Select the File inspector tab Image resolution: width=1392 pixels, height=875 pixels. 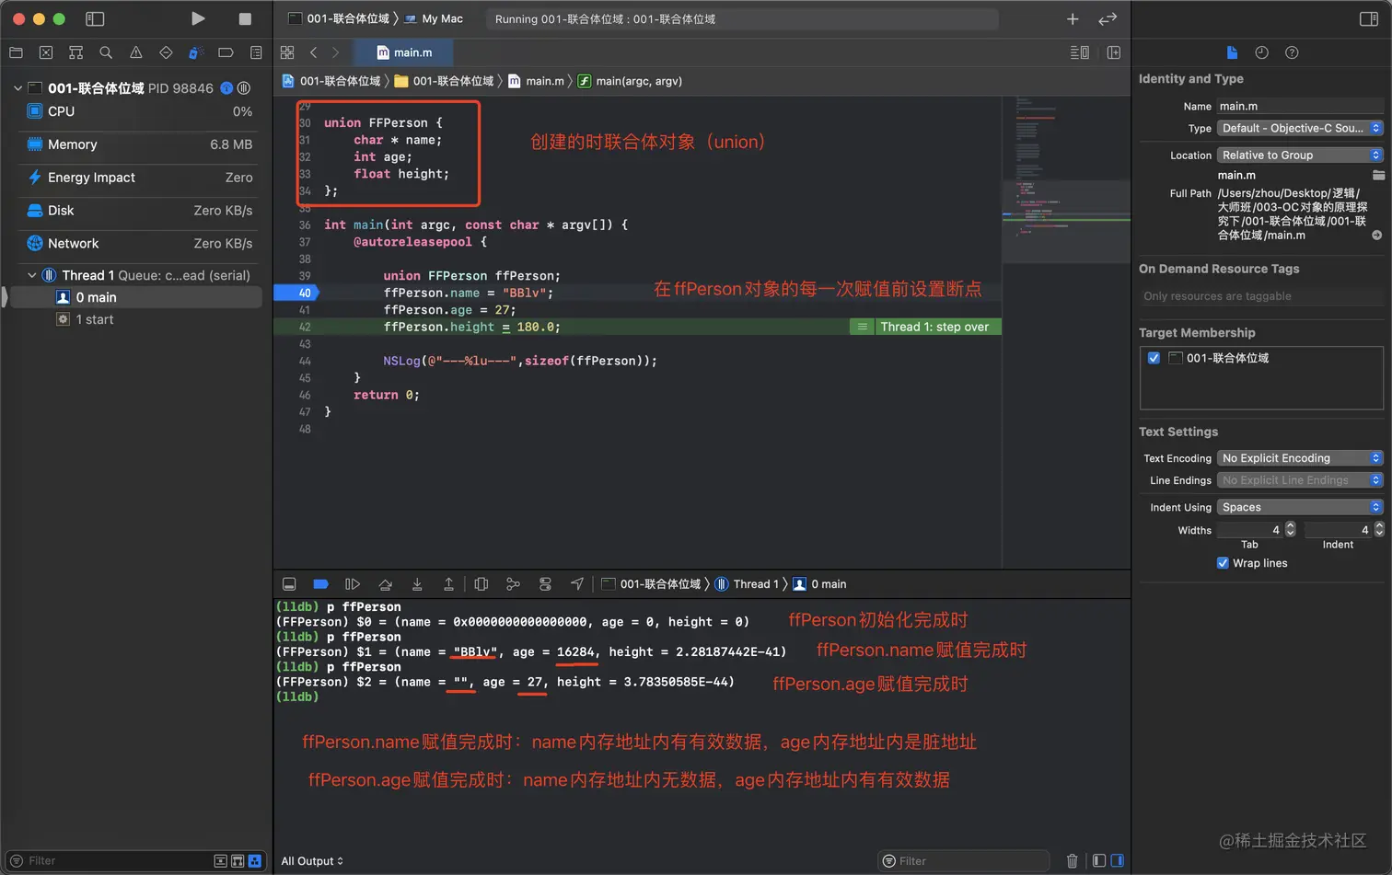point(1232,52)
